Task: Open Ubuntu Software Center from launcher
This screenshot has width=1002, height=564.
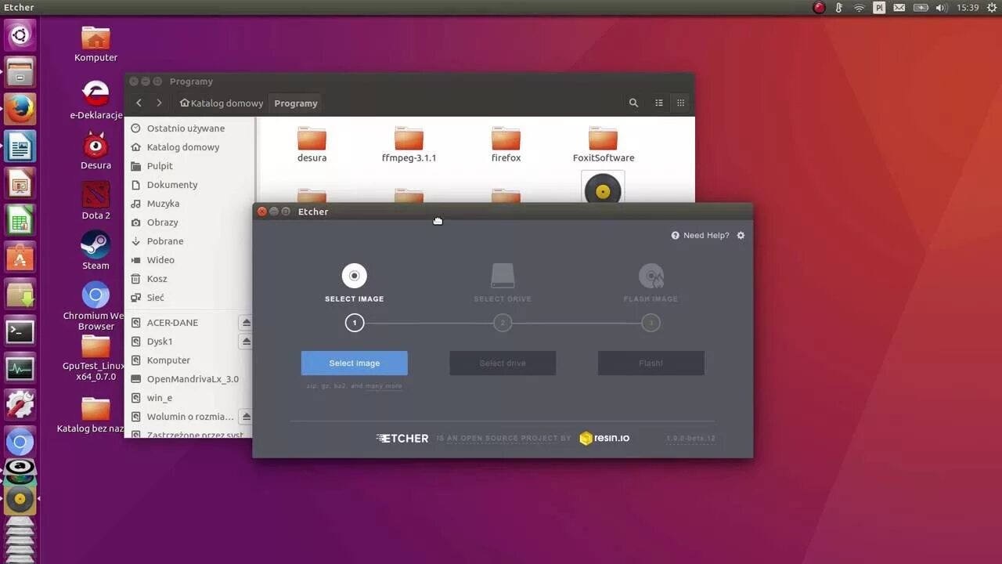Action: point(20,258)
